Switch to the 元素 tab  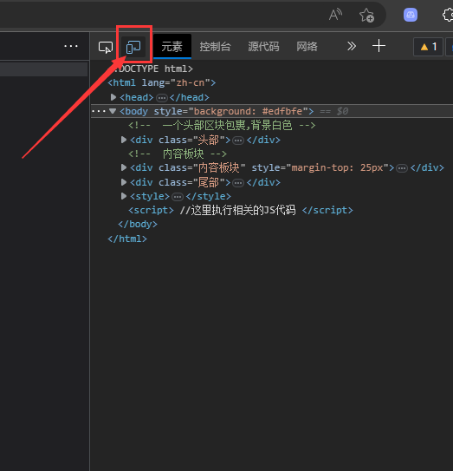coord(171,47)
